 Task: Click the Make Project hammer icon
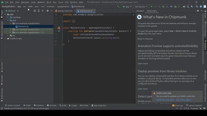tap(118, 6)
